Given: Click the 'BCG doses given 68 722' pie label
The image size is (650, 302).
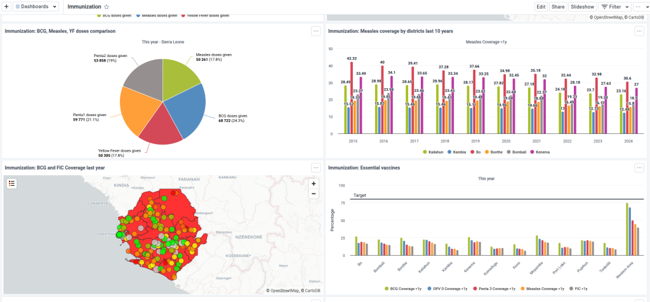Looking at the screenshot, I should pos(232,119).
